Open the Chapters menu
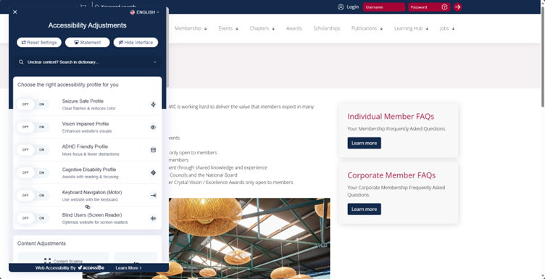 point(262,28)
